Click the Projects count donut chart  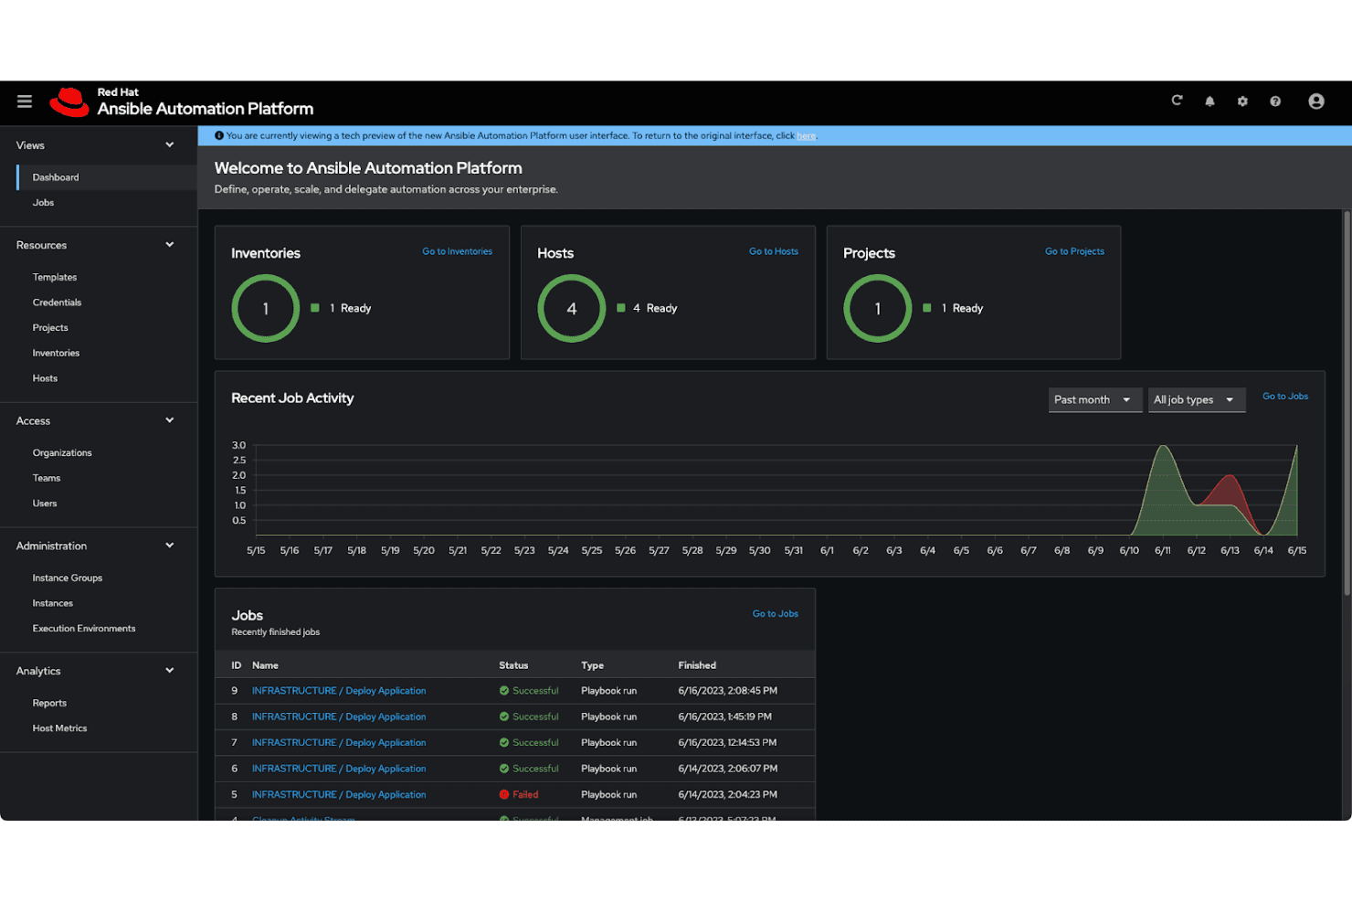(878, 309)
